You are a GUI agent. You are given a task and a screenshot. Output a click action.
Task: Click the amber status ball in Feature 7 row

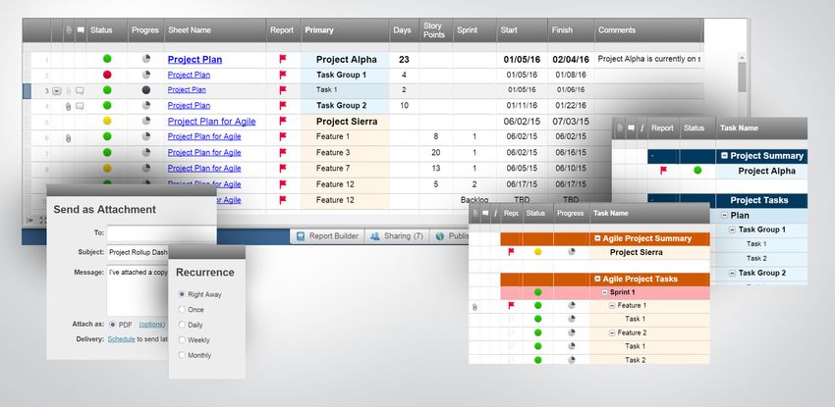coord(107,168)
